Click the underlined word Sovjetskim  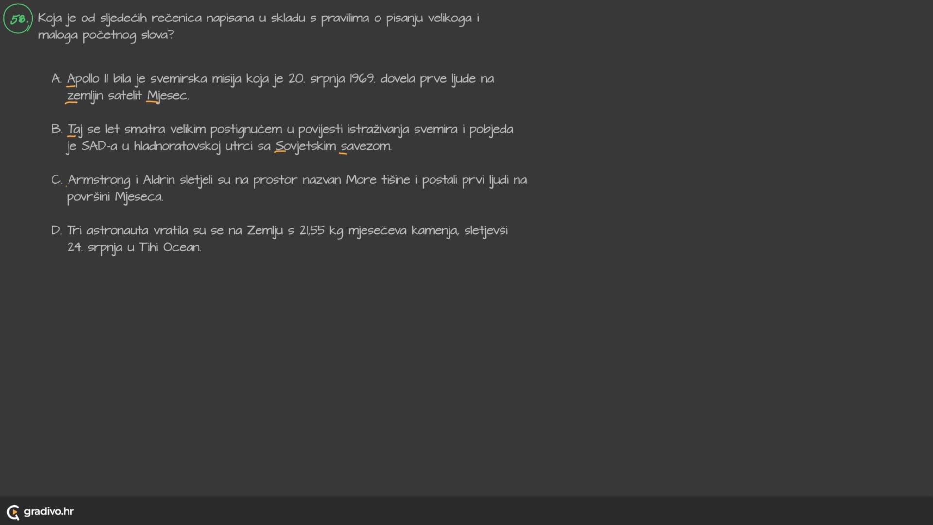tap(306, 146)
